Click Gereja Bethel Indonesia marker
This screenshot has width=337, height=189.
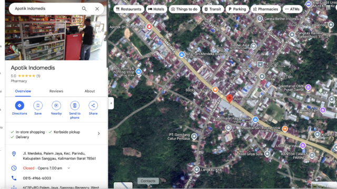(x=260, y=19)
